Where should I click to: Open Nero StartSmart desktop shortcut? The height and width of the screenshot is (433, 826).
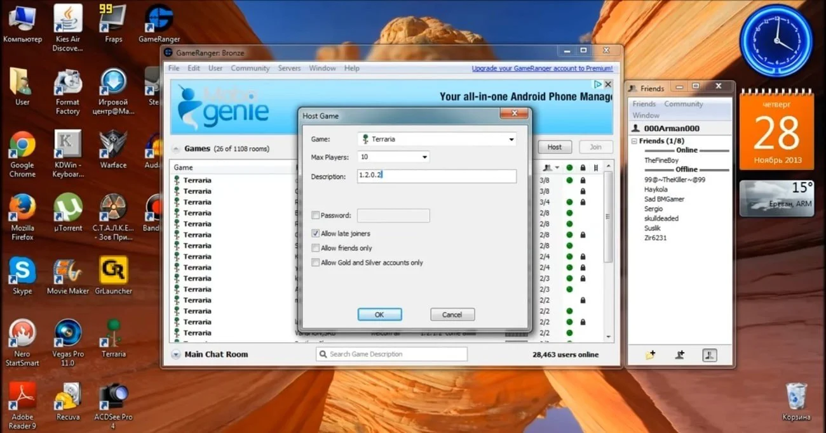22,344
